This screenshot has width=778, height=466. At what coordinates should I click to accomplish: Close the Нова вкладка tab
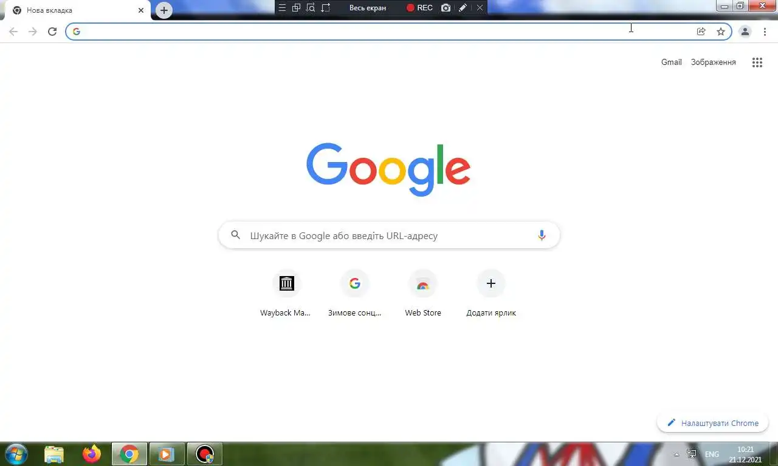(x=141, y=10)
